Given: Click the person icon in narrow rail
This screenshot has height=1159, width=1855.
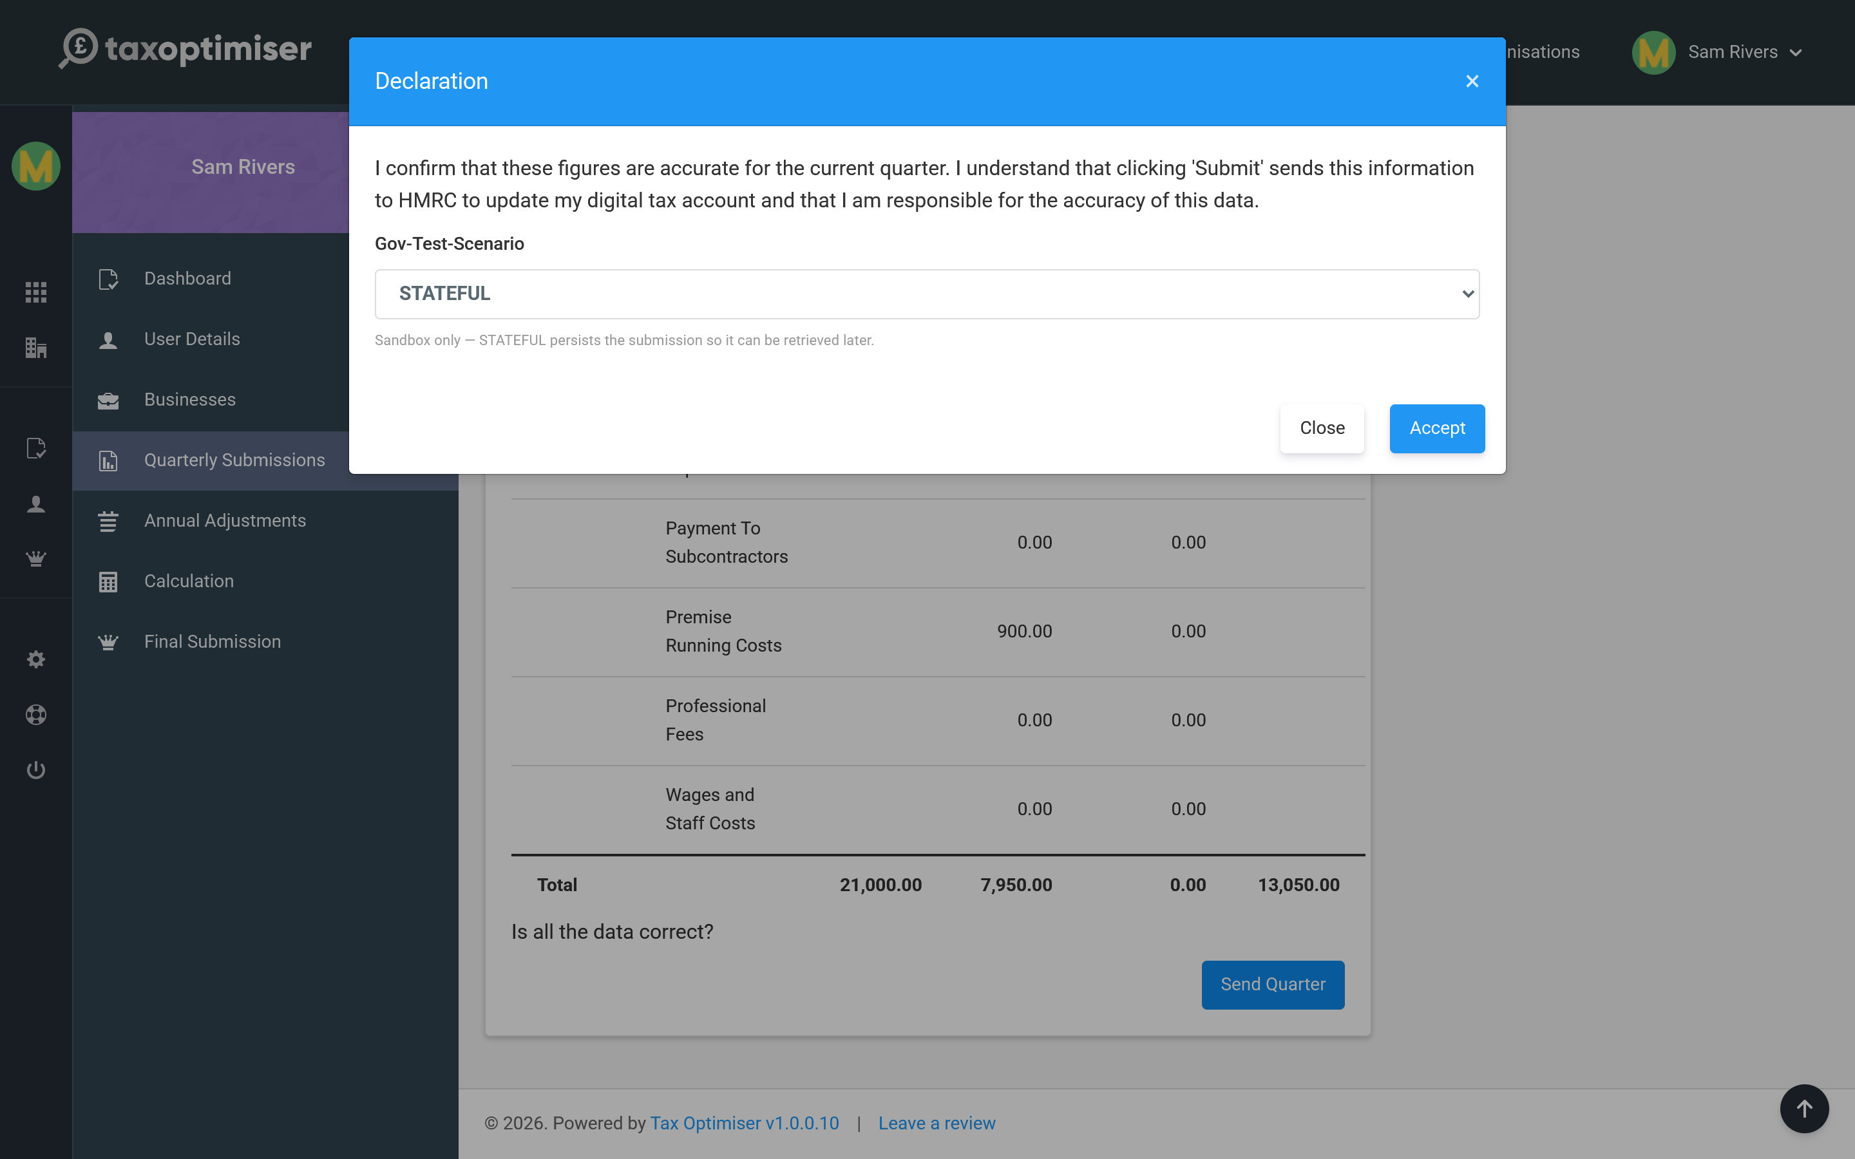Looking at the screenshot, I should [36, 504].
